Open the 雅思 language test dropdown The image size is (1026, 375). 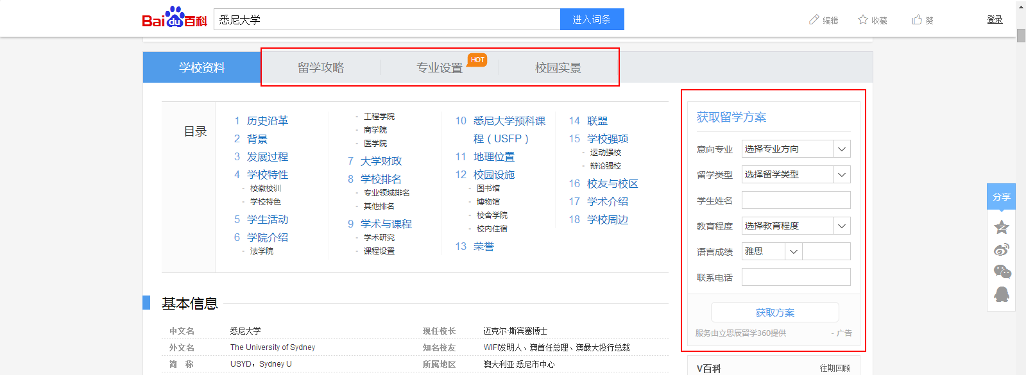[x=772, y=251]
